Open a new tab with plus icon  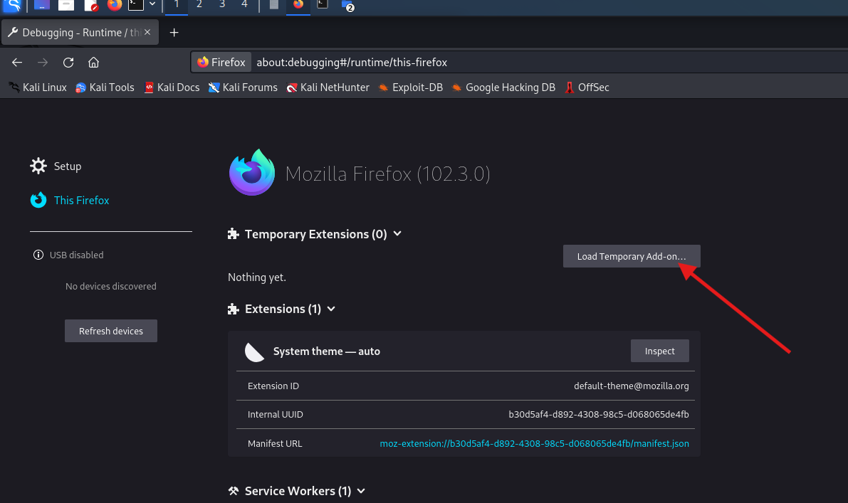(174, 33)
